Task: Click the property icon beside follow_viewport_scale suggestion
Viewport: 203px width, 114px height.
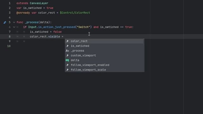Action: coord(67,70)
